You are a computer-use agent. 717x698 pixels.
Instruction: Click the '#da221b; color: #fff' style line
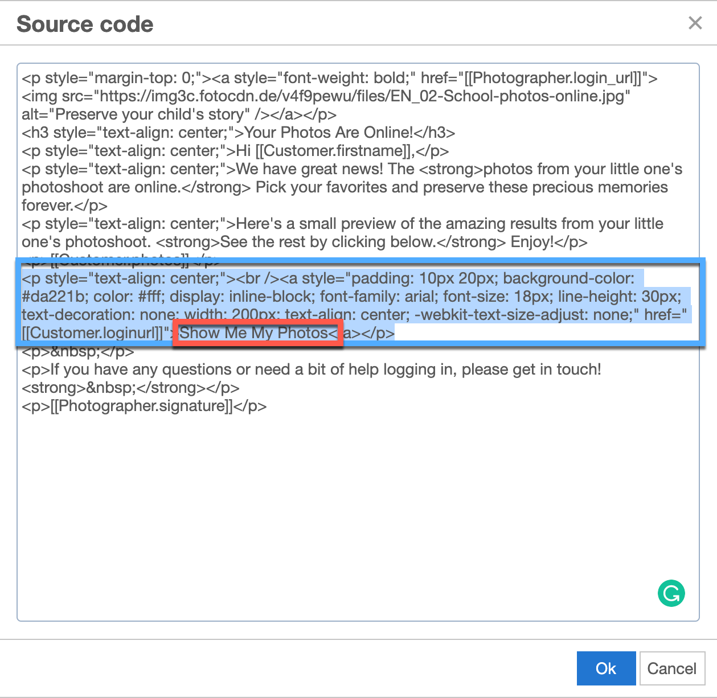[351, 297]
